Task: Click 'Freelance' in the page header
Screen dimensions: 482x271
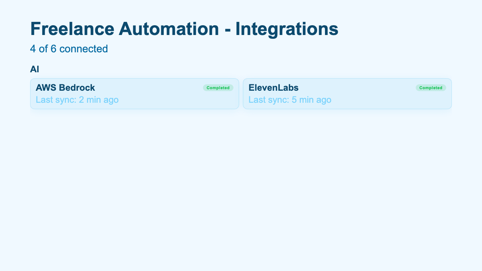Action: (72, 29)
